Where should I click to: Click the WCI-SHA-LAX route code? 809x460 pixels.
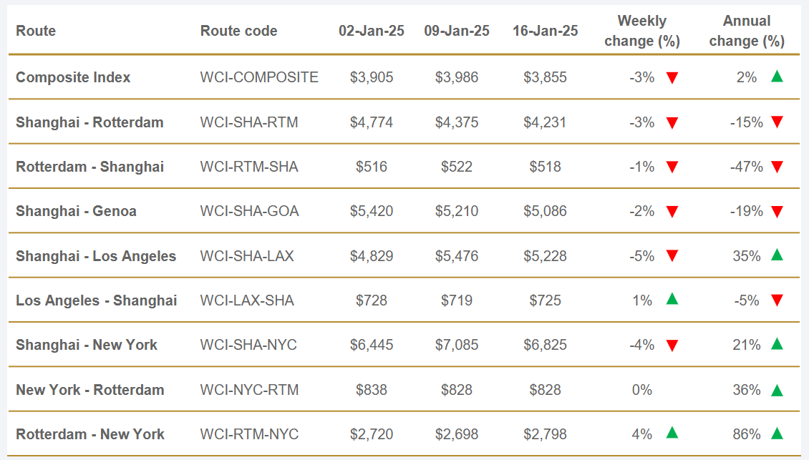pos(247,255)
